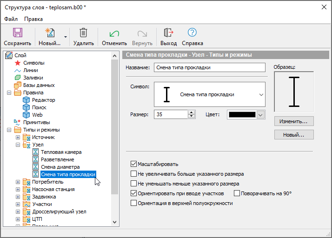The width and height of the screenshot is (332, 238).
Task: Open the Правка menu
Action: click(x=33, y=19)
